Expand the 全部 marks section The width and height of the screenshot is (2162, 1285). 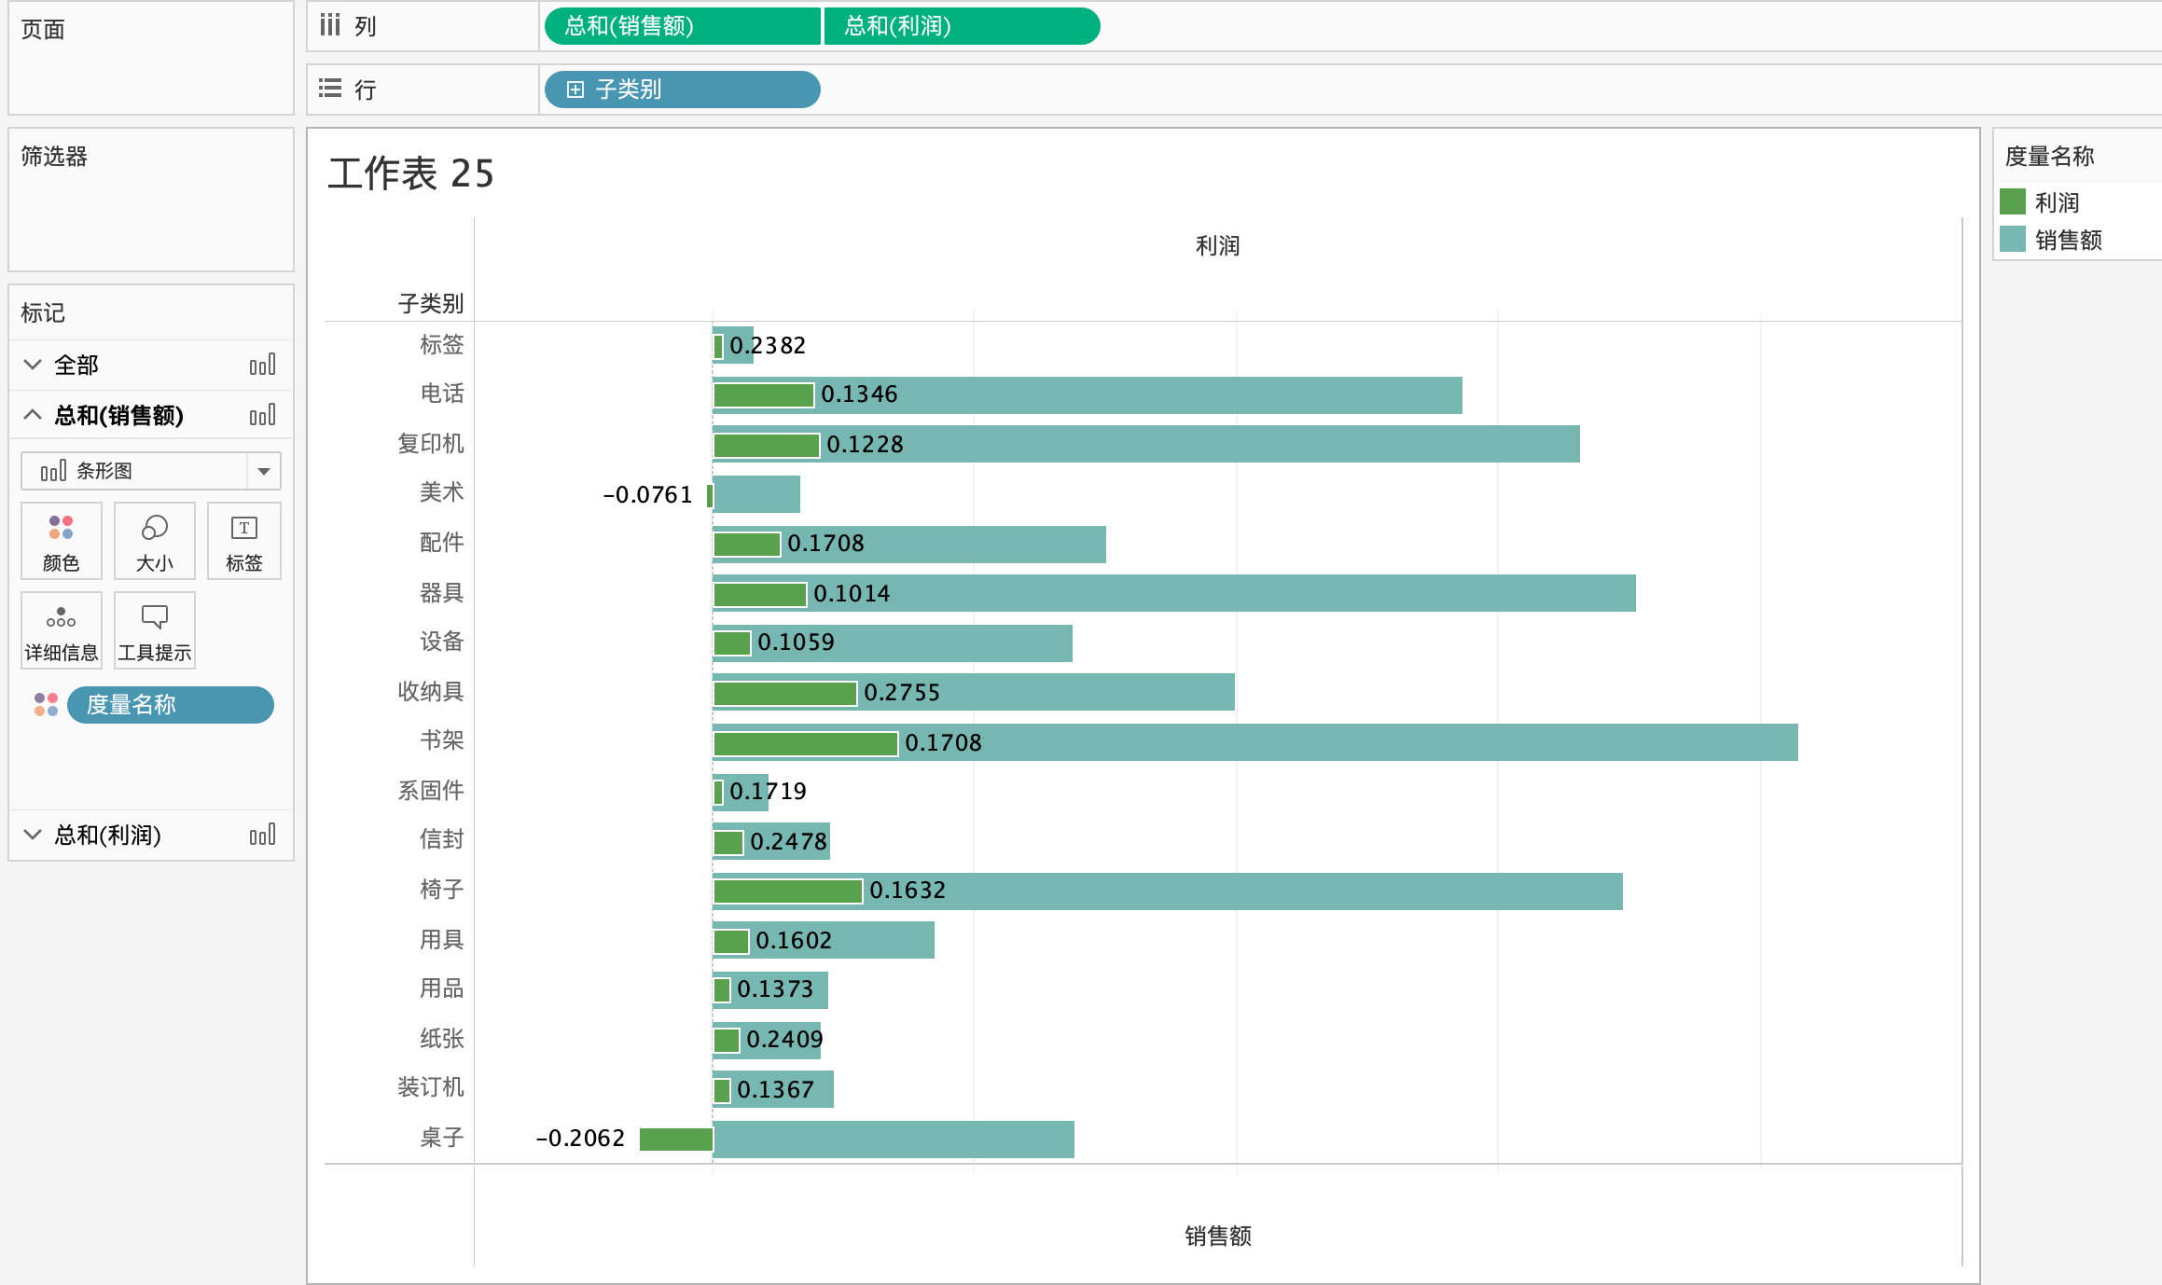[33, 365]
